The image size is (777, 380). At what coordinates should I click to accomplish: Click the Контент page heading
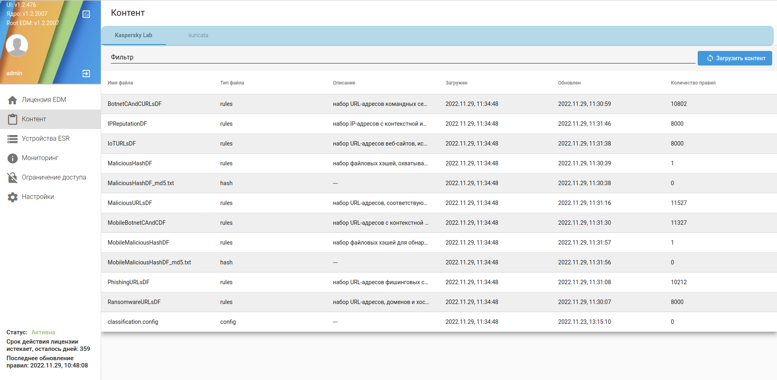tap(128, 13)
